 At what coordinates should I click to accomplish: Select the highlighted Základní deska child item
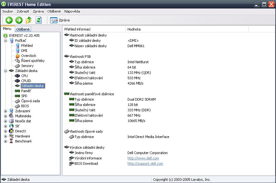click(x=33, y=86)
